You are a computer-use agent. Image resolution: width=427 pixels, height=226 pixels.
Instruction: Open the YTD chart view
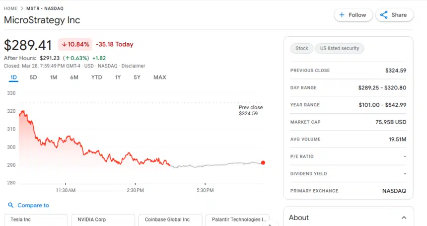coord(96,77)
